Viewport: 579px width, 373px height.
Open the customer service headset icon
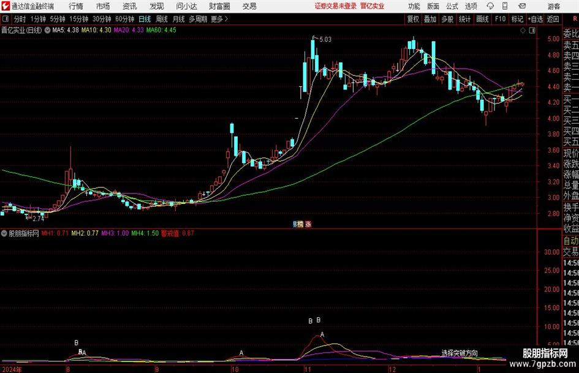(x=490, y=6)
